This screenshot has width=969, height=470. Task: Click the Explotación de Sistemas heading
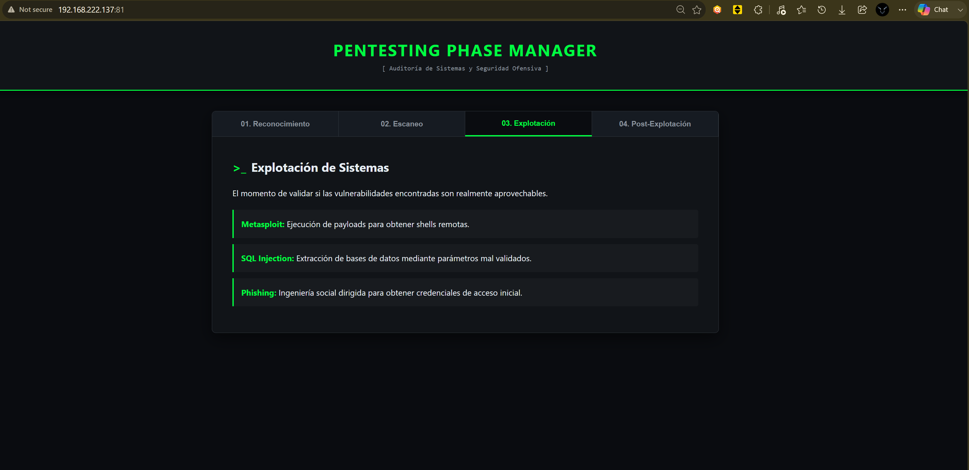(320, 168)
